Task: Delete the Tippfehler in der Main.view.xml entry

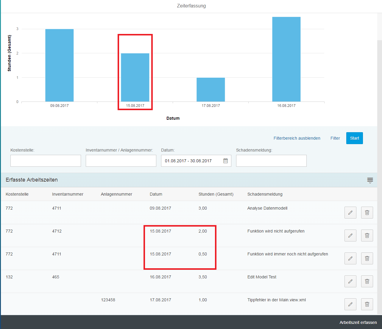Action: point(367,304)
